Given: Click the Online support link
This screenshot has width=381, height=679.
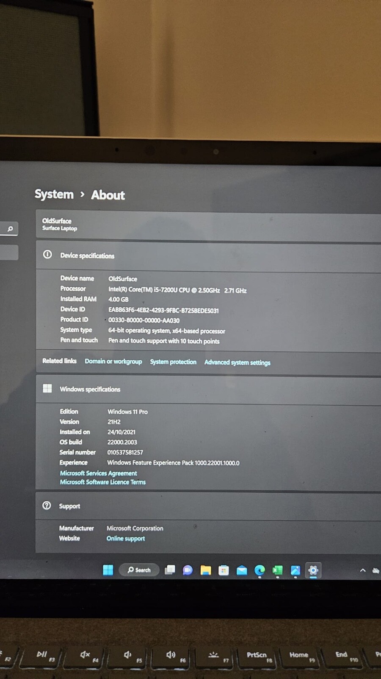Looking at the screenshot, I should 126,538.
